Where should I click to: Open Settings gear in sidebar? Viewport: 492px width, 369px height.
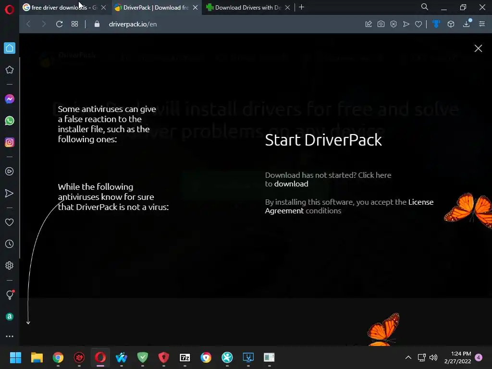coord(10,265)
